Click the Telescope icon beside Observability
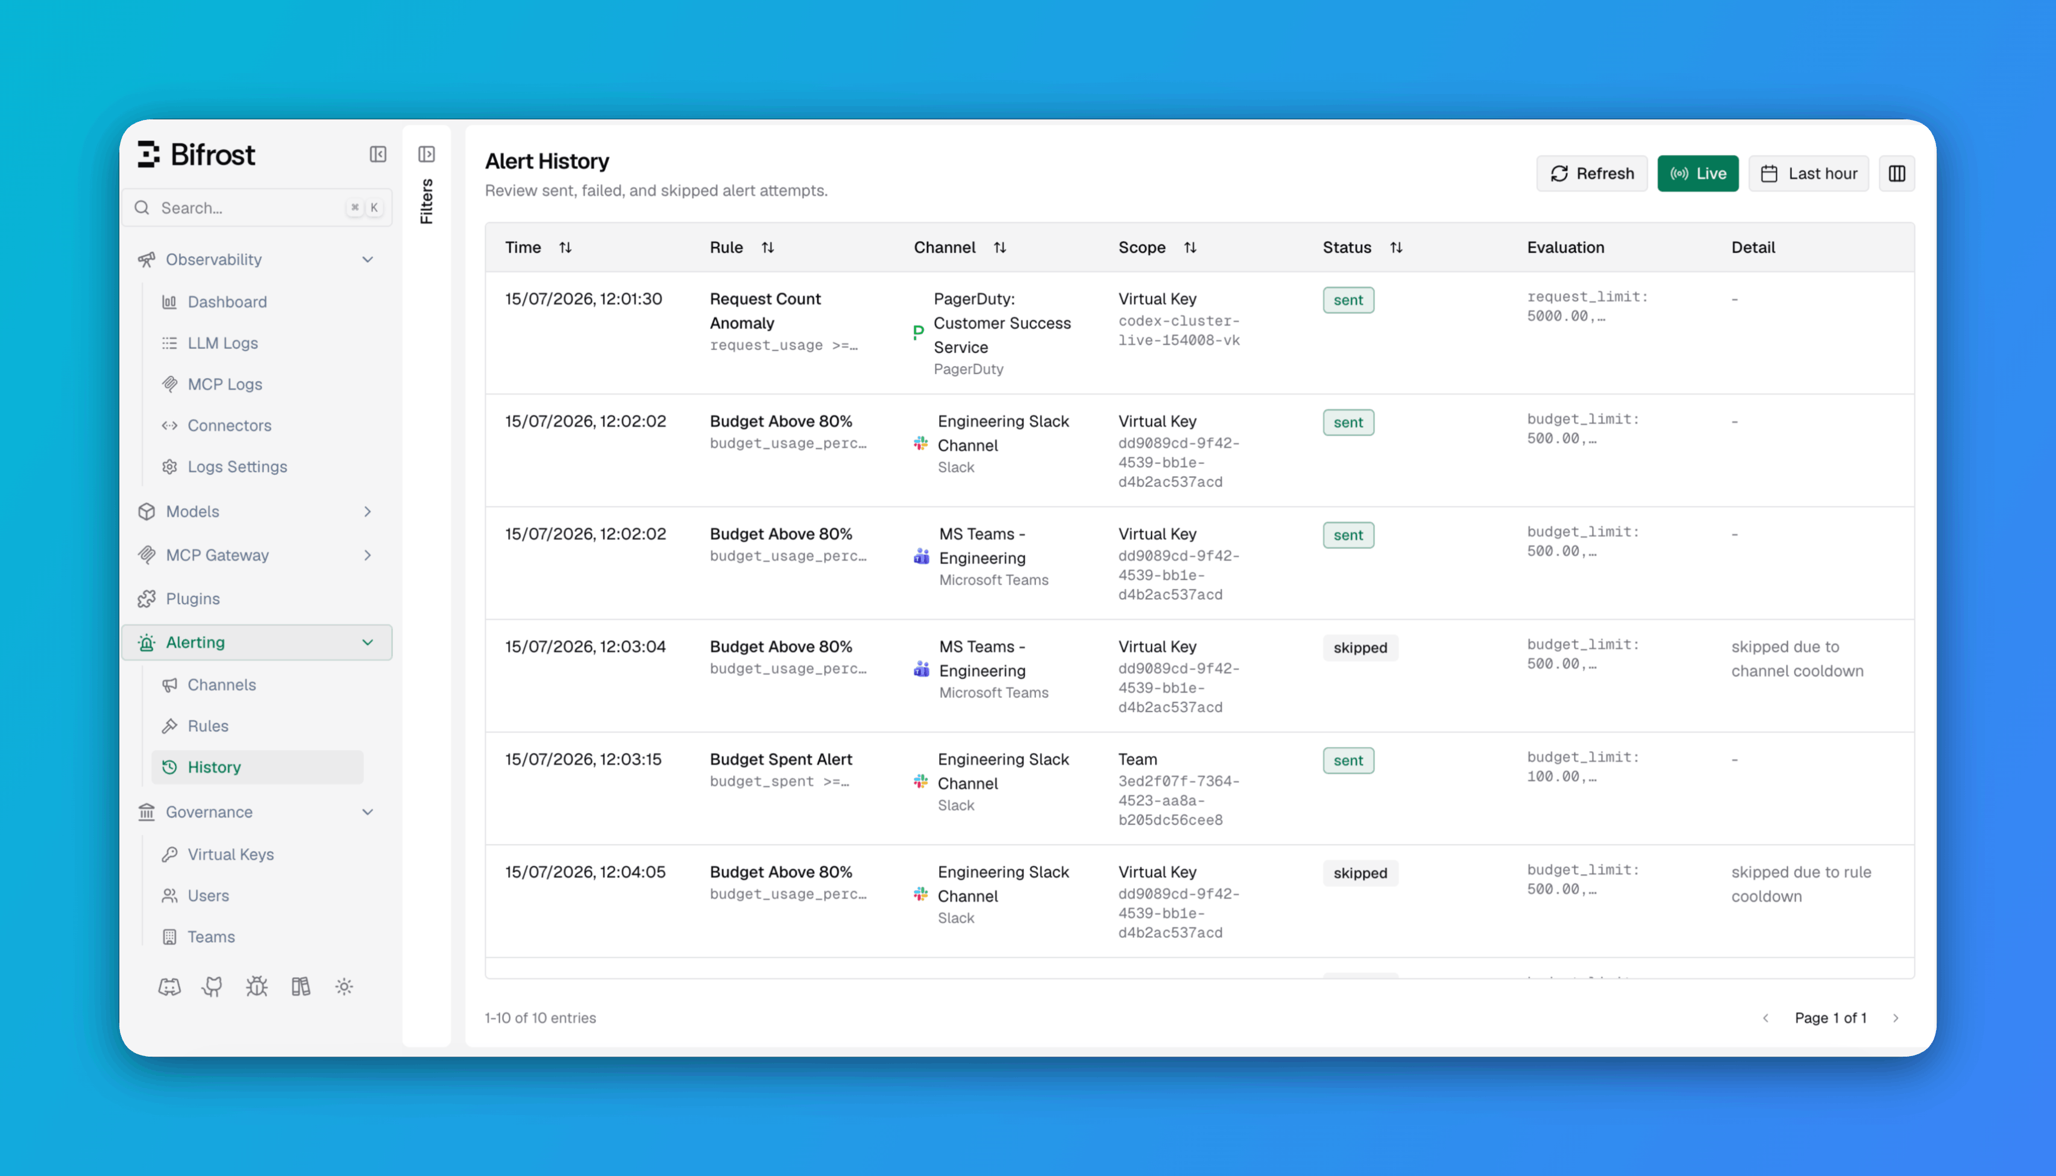 (146, 259)
